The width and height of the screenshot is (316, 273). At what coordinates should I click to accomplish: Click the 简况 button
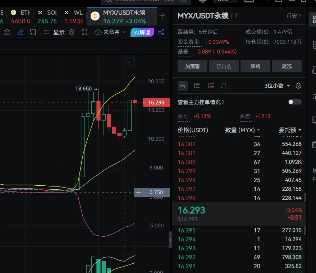(287, 66)
